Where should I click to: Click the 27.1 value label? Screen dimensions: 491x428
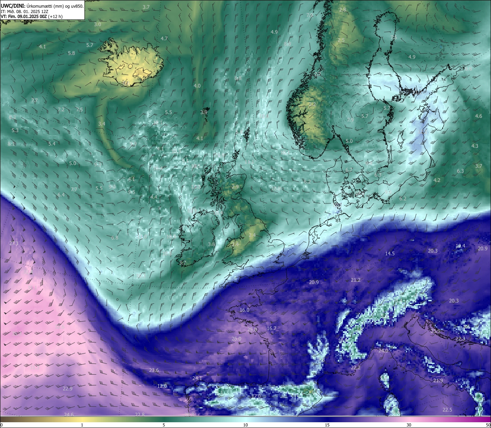[x=14, y=243]
